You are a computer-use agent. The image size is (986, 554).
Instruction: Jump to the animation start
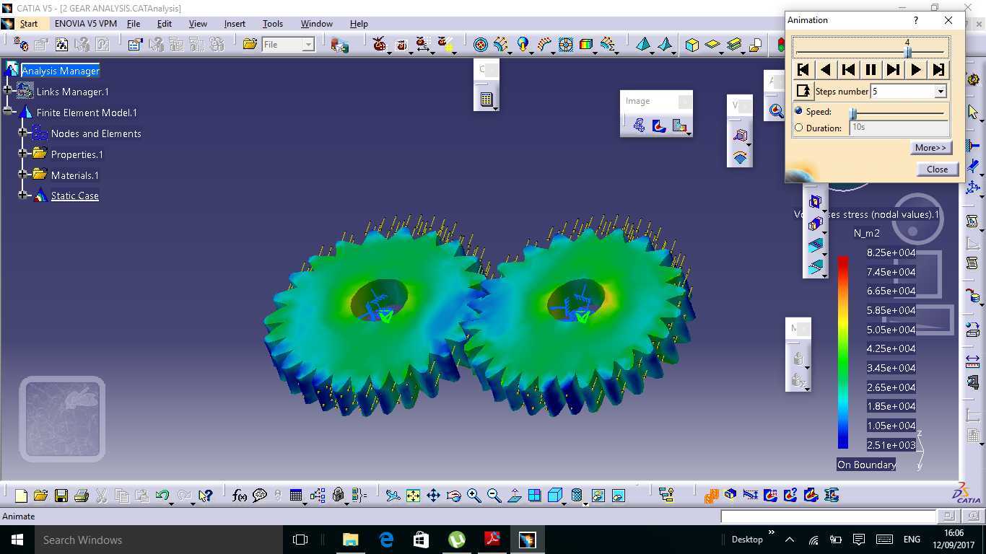click(803, 69)
